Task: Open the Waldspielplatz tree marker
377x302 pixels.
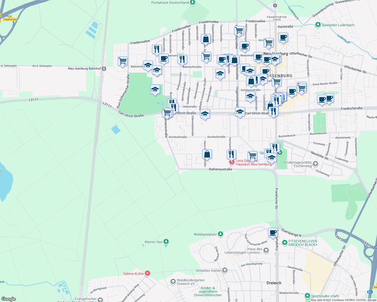Action: pos(220,234)
